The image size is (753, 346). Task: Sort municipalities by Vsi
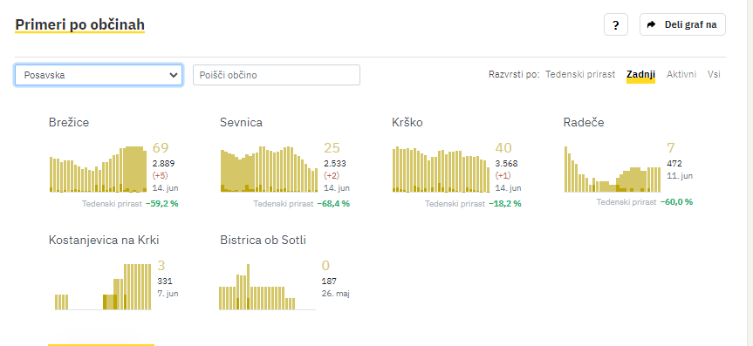(714, 74)
